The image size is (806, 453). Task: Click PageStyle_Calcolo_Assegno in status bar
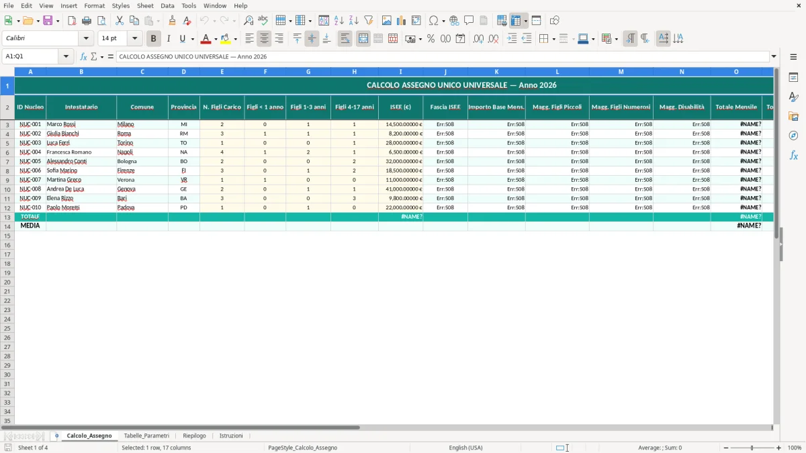click(x=302, y=448)
